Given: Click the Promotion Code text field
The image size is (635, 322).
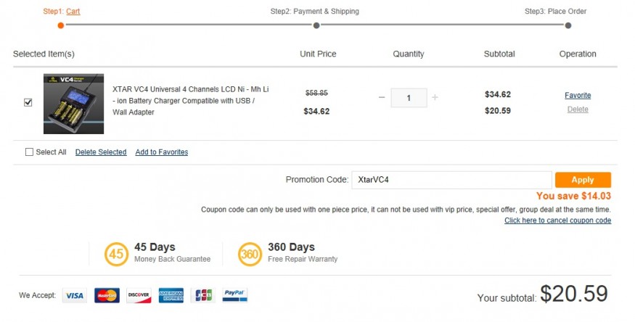Looking at the screenshot, I should click(451, 180).
